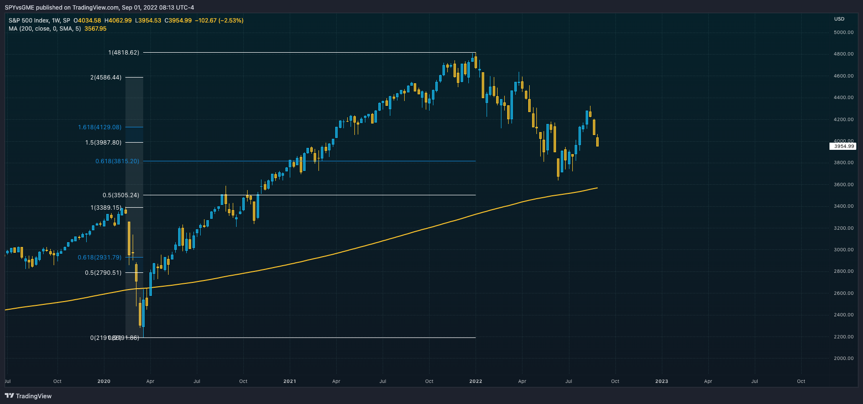Click the Fibonacci label 2(4586.44)
863x404 pixels.
(106, 77)
